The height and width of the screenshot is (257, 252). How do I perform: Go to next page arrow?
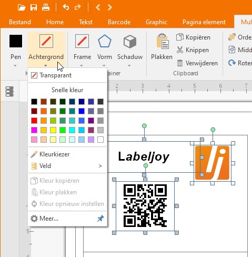coord(110,7)
